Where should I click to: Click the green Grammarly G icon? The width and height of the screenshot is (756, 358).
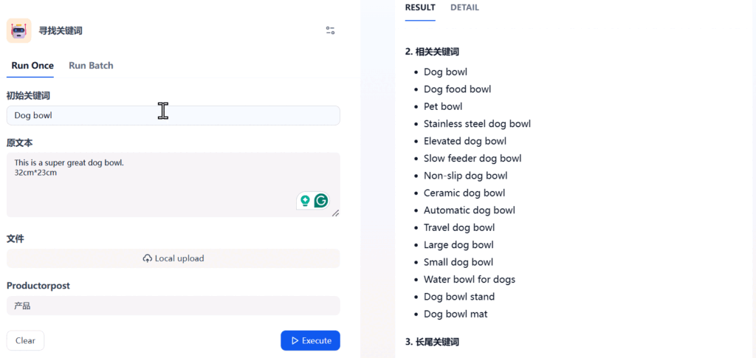(321, 201)
